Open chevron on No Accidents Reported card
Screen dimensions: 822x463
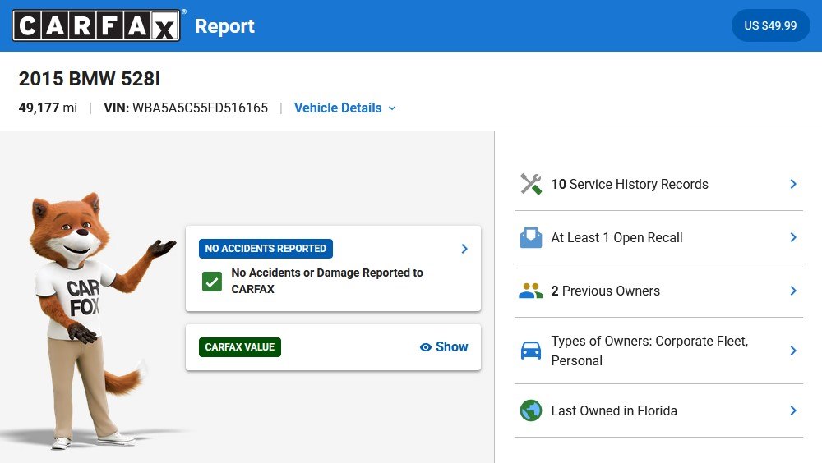[464, 249]
